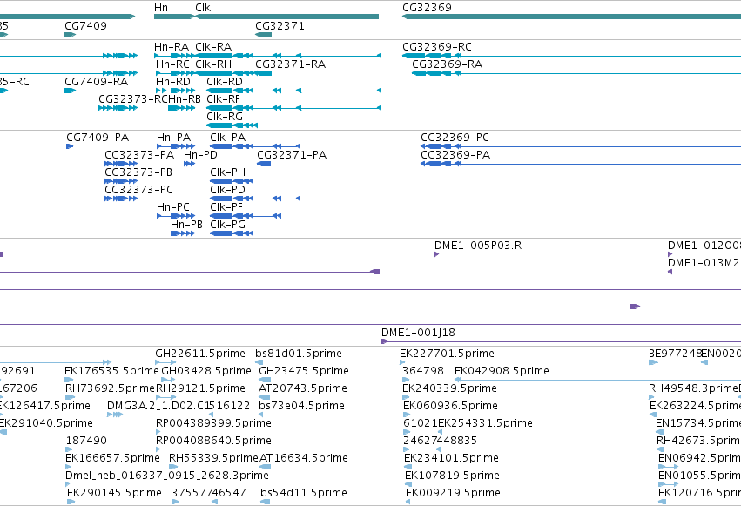Select the Hn-PC protein label
The height and width of the screenshot is (506, 741).
[x=173, y=207]
